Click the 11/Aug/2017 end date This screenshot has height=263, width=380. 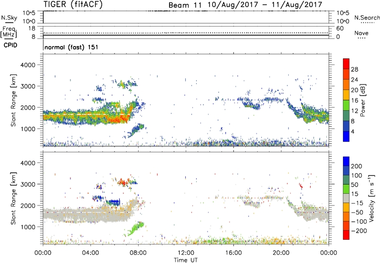pos(296,5)
